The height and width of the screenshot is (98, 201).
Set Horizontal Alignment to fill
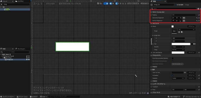coord(184,18)
